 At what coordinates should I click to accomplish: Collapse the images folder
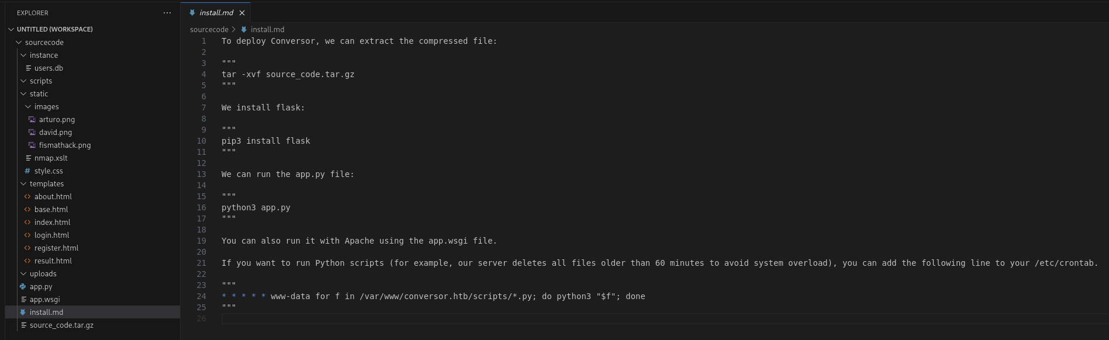tap(27, 106)
